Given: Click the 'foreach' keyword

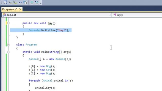Looking at the screenshot, I should [34, 81].
